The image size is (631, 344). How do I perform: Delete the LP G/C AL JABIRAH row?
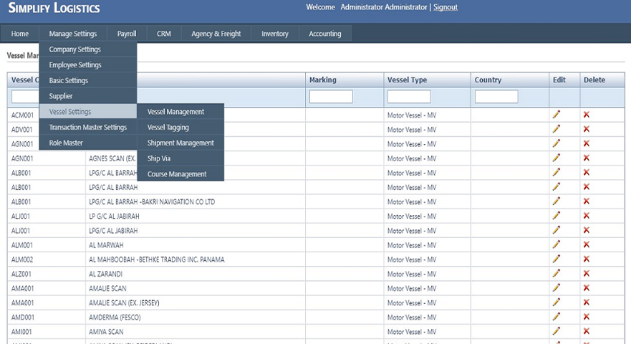pos(587,216)
